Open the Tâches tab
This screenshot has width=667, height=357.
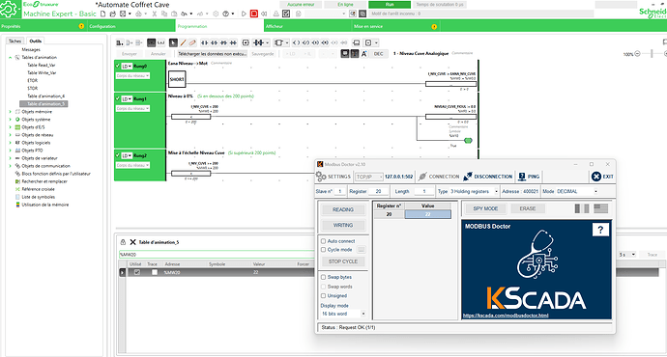point(14,41)
